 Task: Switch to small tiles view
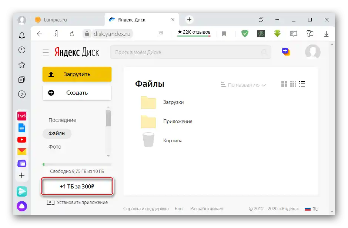point(293,84)
